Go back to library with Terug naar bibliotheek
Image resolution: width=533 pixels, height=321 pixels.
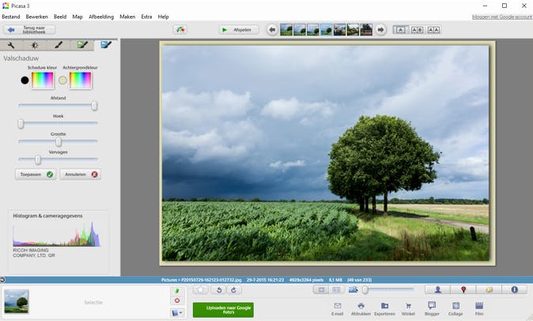click(29, 30)
